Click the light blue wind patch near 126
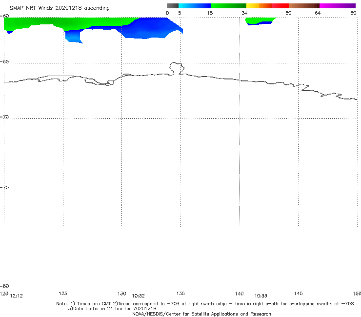361x317 pixels. pos(73,37)
